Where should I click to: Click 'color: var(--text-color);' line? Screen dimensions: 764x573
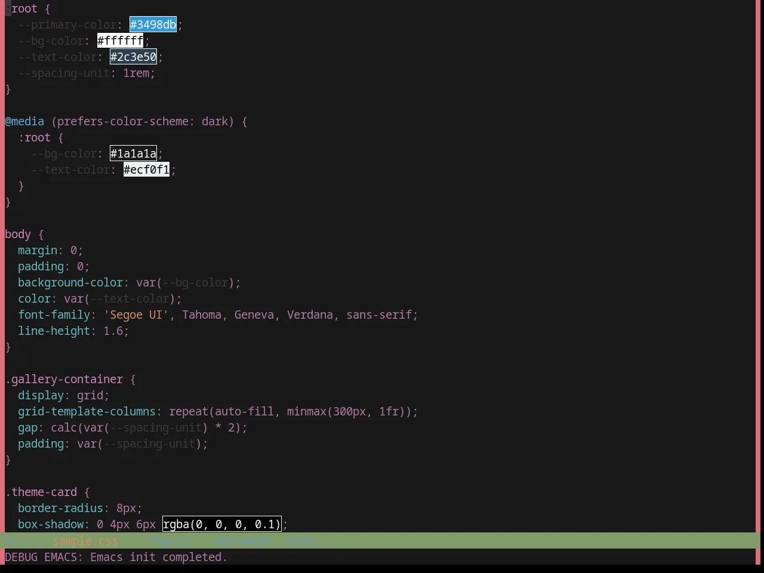[100, 298]
